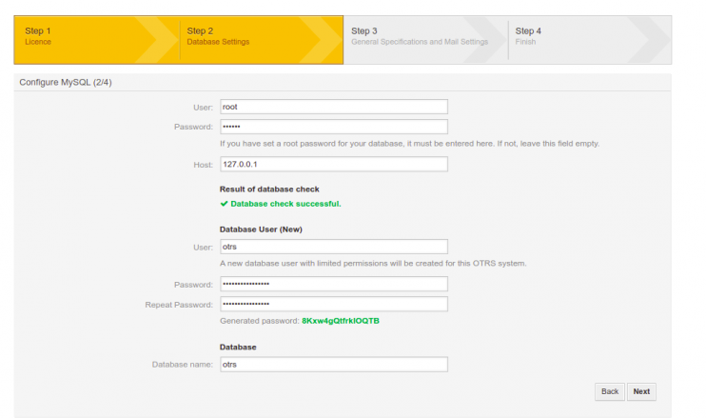The height and width of the screenshot is (418, 706).
Task: Click the Repeat Password: label
Action: pyautogui.click(x=178, y=304)
